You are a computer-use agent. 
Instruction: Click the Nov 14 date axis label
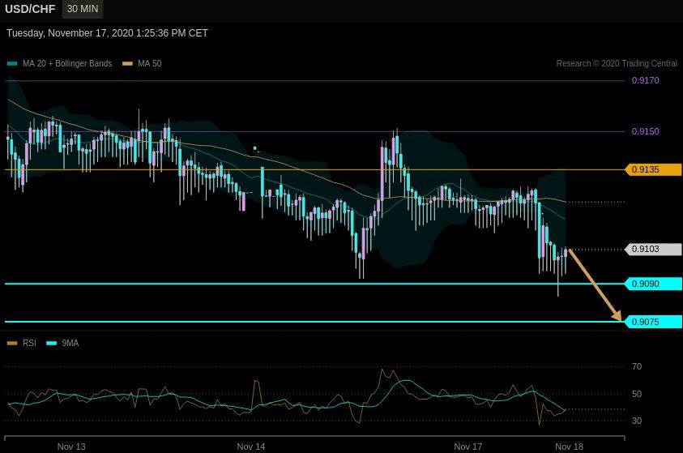(251, 447)
